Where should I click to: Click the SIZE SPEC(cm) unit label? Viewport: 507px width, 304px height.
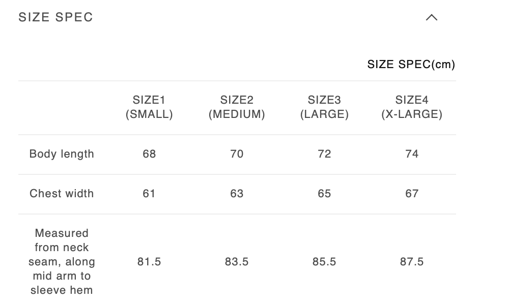click(411, 65)
